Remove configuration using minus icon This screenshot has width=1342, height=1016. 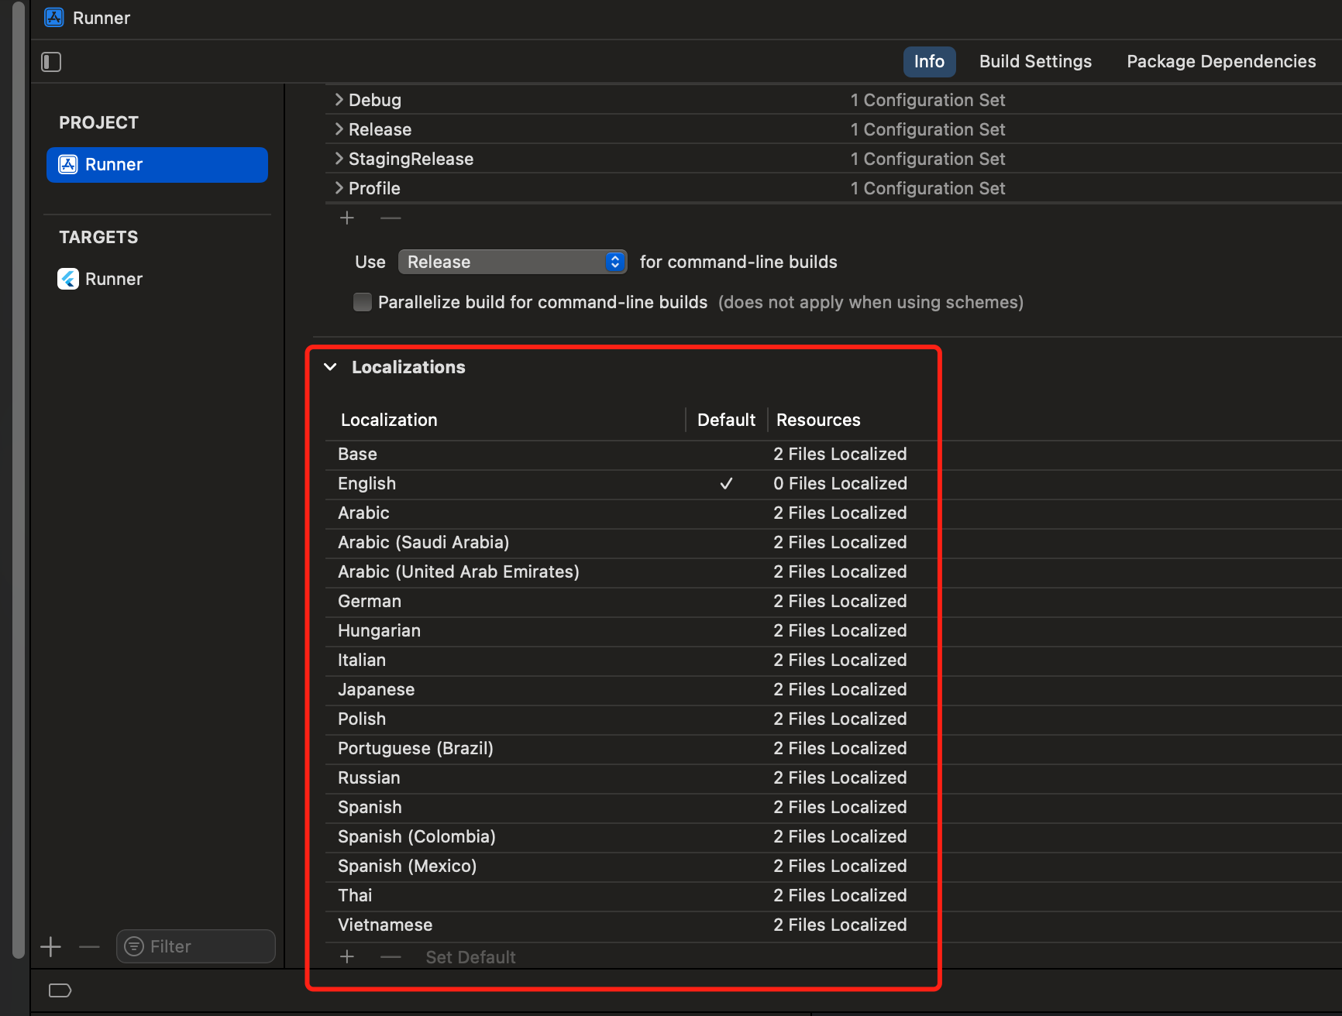pos(391,218)
